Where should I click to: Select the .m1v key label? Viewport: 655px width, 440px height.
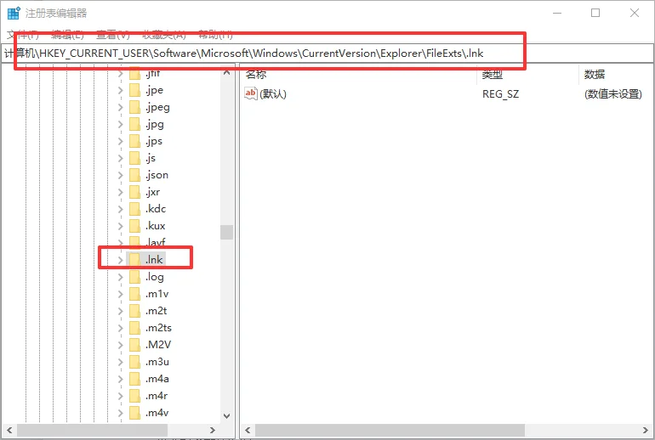pyautogui.click(x=157, y=294)
